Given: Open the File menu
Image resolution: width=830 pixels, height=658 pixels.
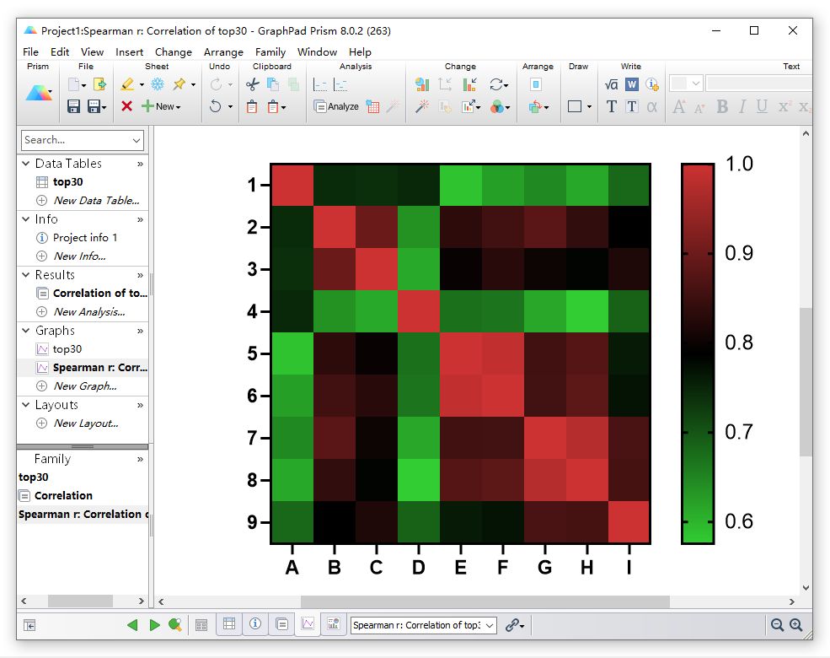Looking at the screenshot, I should point(30,52).
